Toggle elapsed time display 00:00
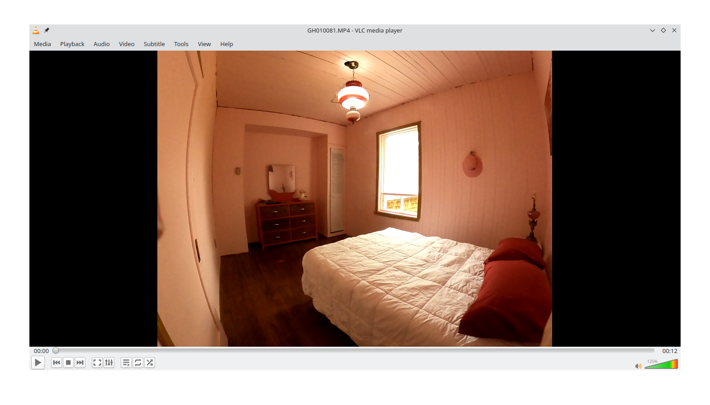 tap(41, 351)
